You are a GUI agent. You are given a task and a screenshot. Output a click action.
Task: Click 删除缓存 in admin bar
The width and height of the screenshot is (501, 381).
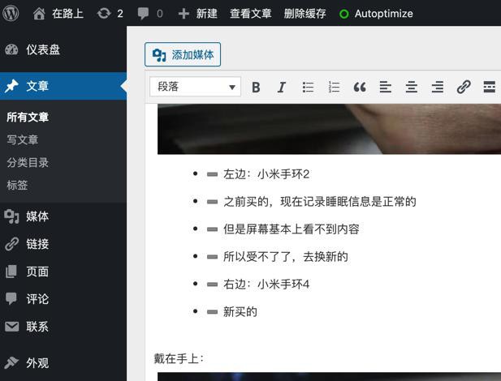pyautogui.click(x=305, y=14)
